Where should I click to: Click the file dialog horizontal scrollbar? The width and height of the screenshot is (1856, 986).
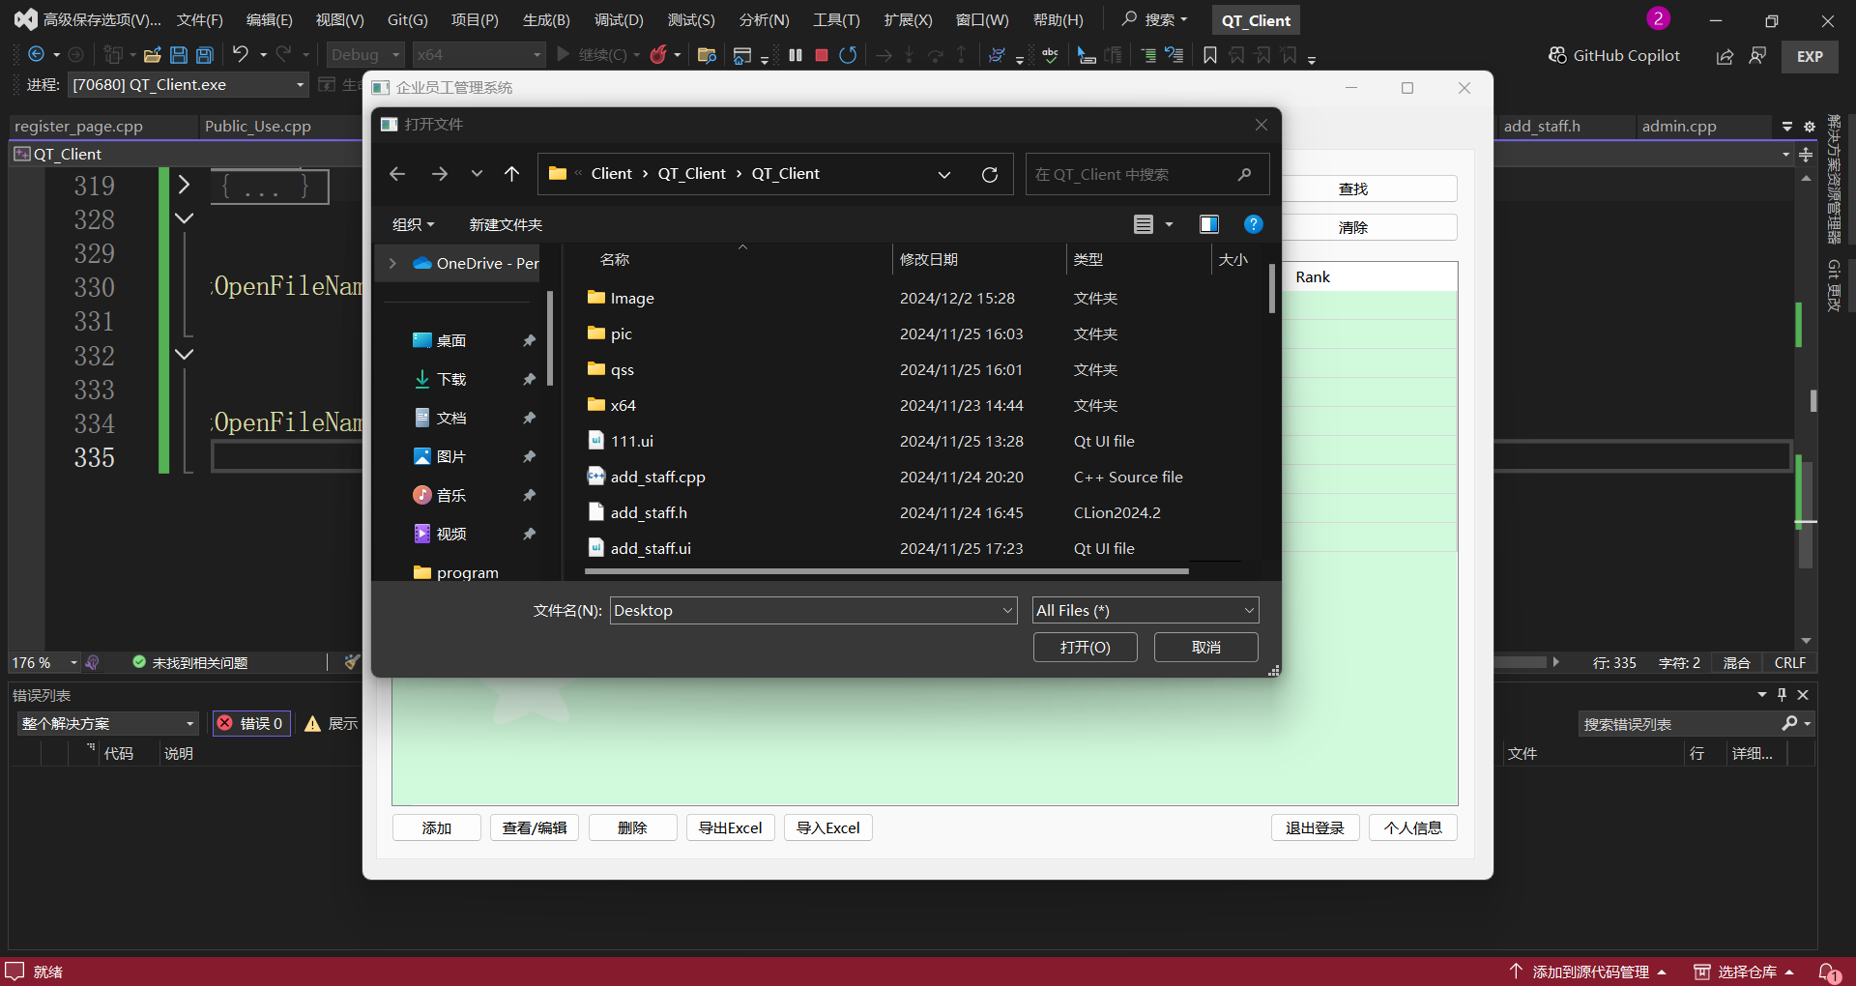pos(885,571)
